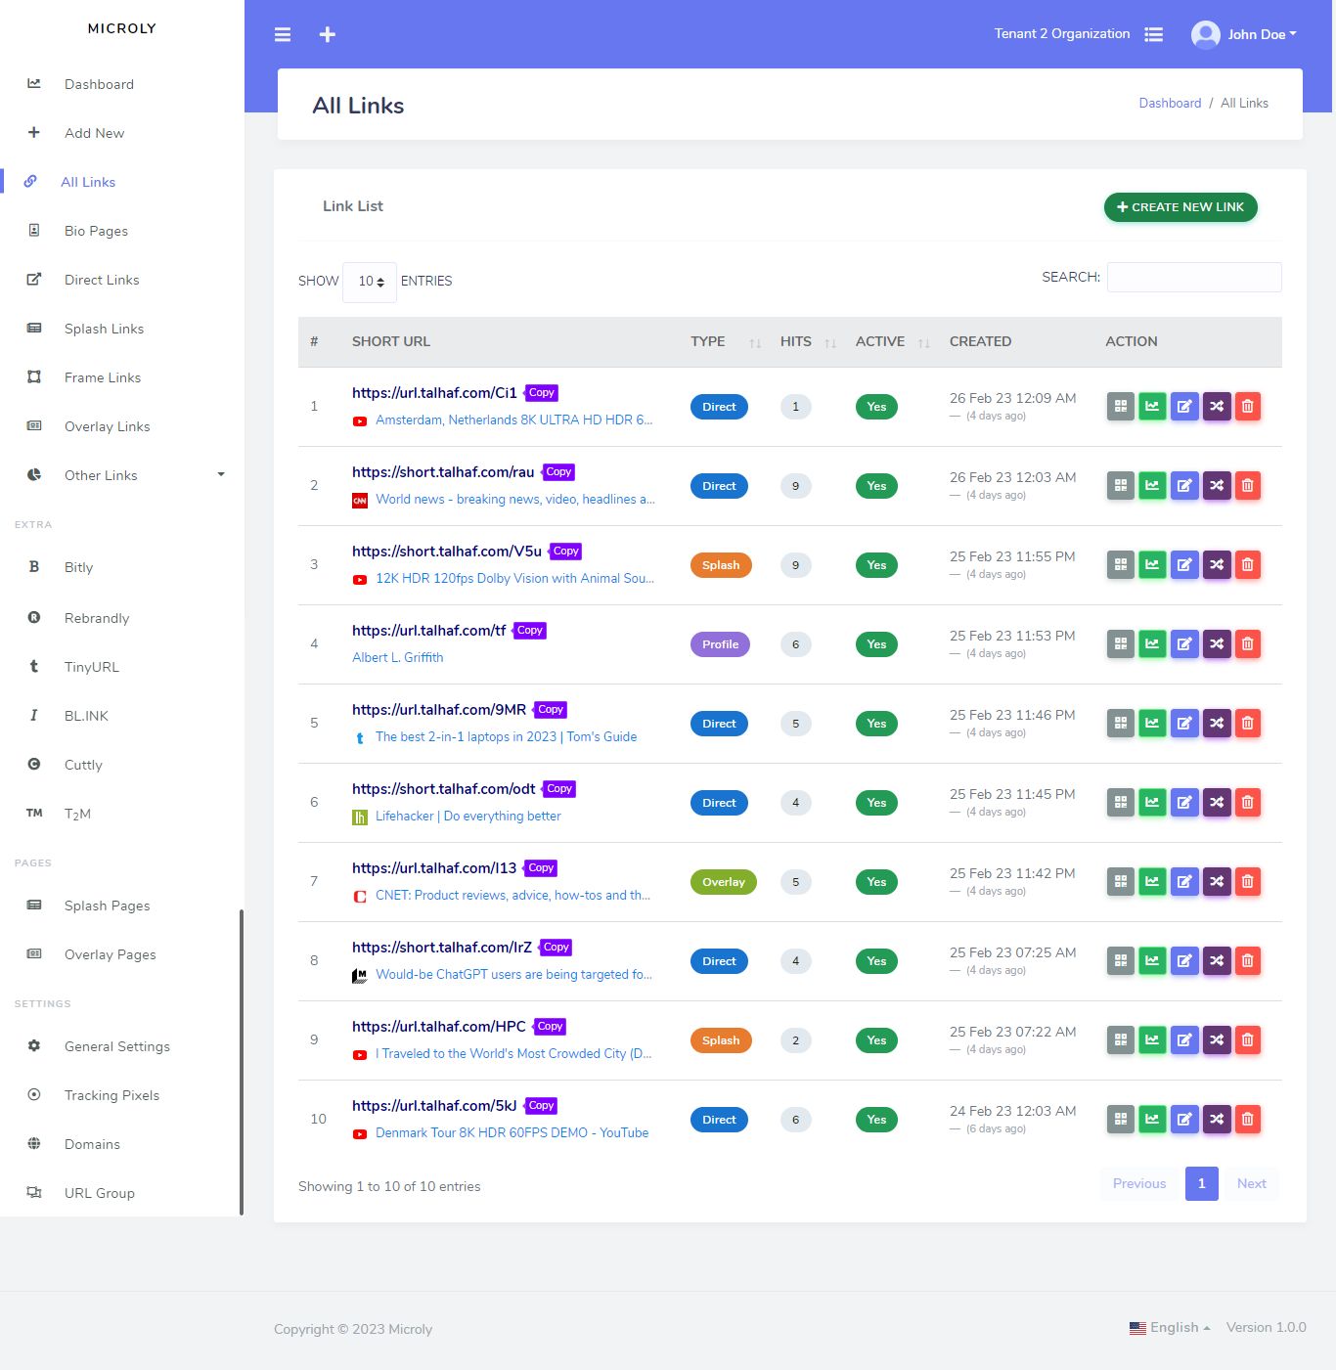Click the Profile type badge on tf row

(721, 644)
